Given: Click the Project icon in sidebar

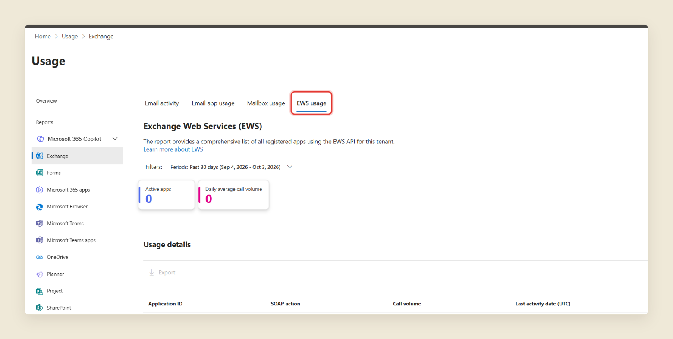Looking at the screenshot, I should 40,291.
